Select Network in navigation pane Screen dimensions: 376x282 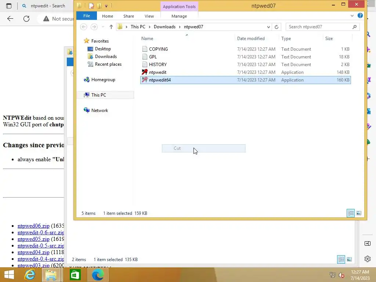pyautogui.click(x=100, y=110)
